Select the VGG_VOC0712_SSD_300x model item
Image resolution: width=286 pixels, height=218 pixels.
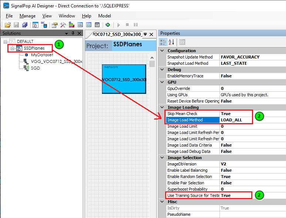tap(57, 61)
